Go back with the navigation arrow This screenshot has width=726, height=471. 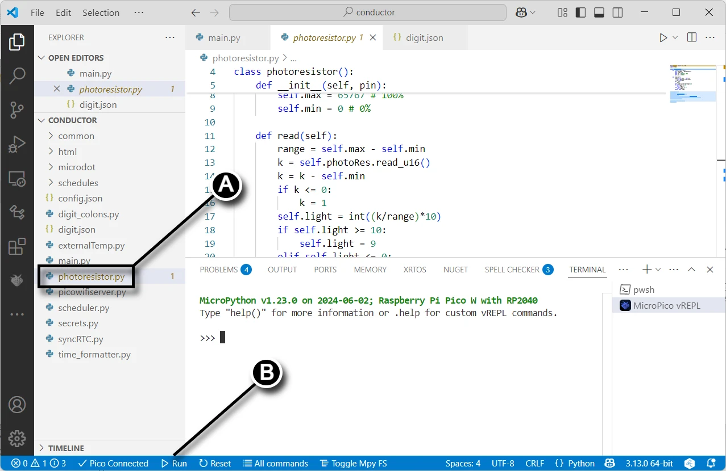(196, 12)
